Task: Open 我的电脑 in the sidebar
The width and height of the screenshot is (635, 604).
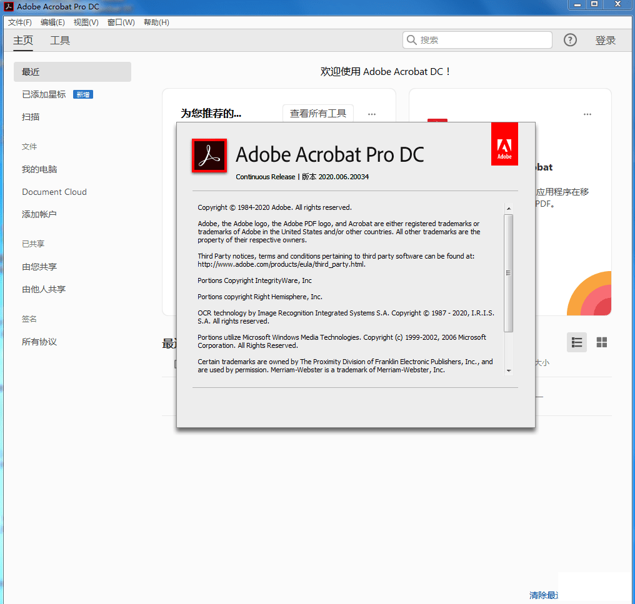Action: [39, 169]
